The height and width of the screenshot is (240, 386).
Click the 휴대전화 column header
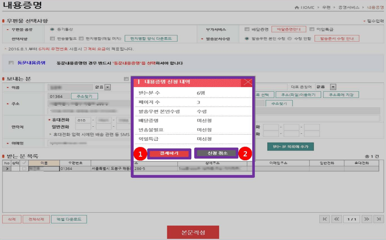pos(361,163)
